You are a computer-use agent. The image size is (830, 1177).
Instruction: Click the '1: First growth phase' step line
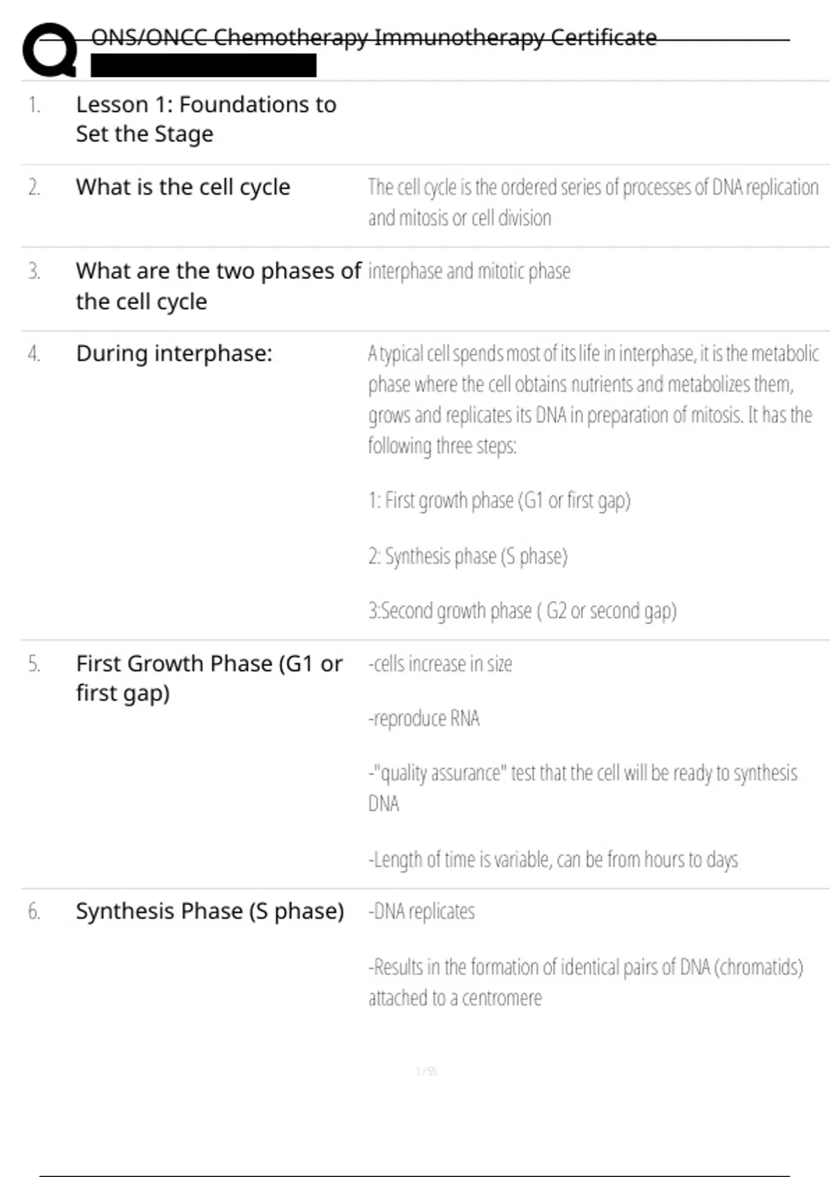coord(499,501)
